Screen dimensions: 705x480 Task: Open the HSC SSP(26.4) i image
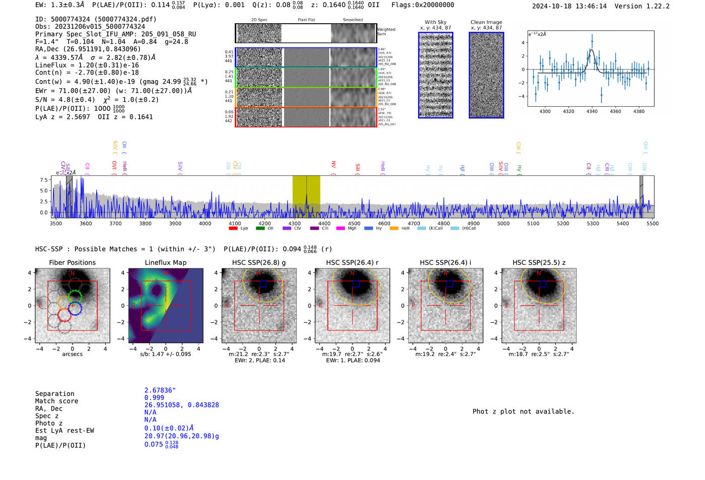click(x=446, y=306)
